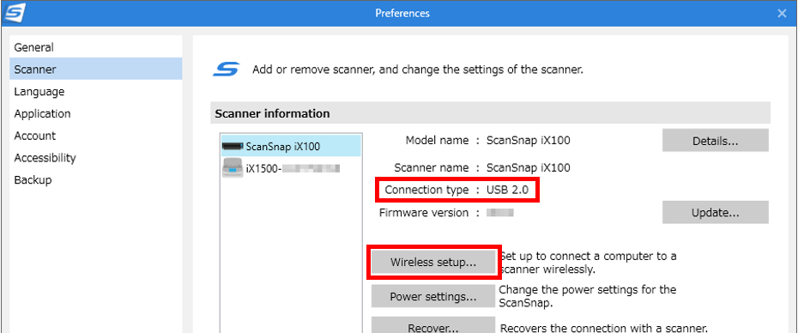Click the blue ScanSnap icon beside the description
Image resolution: width=798 pixels, height=333 pixels.
(x=227, y=70)
